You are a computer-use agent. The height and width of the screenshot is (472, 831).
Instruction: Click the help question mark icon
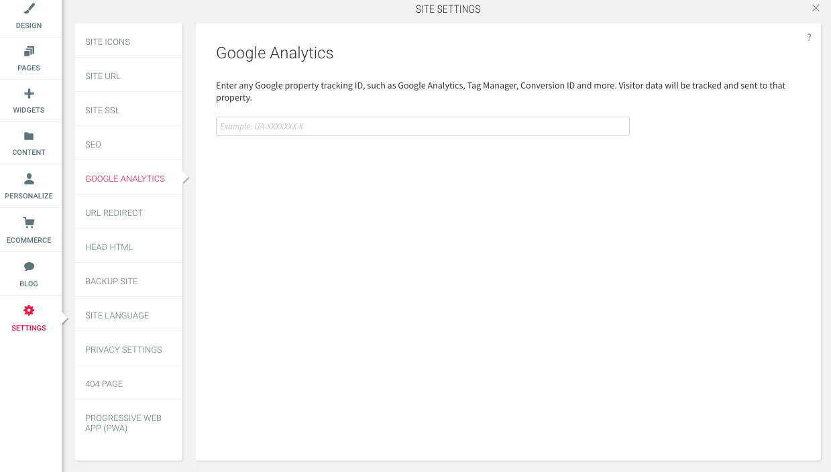tap(809, 38)
